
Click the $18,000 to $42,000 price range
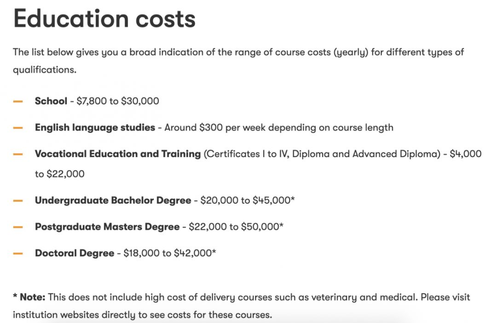169,253
